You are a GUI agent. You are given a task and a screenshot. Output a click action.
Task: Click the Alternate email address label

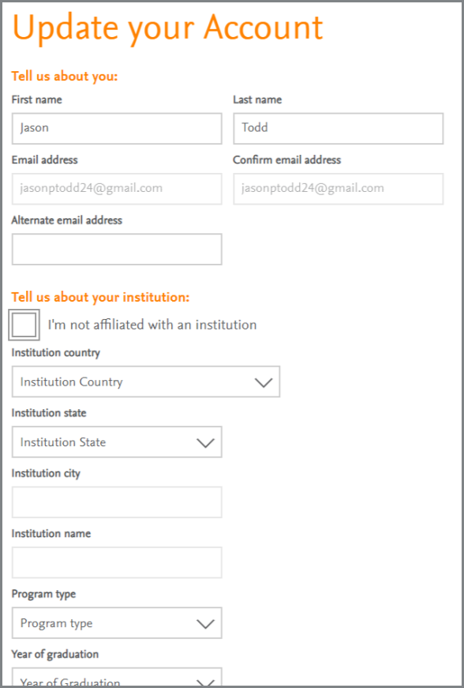(x=67, y=220)
